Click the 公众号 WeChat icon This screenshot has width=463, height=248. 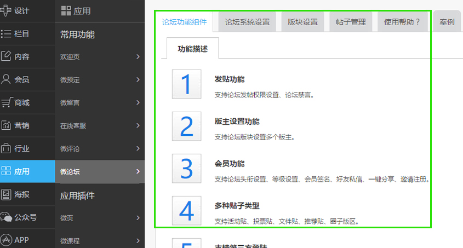pyautogui.click(x=6, y=217)
